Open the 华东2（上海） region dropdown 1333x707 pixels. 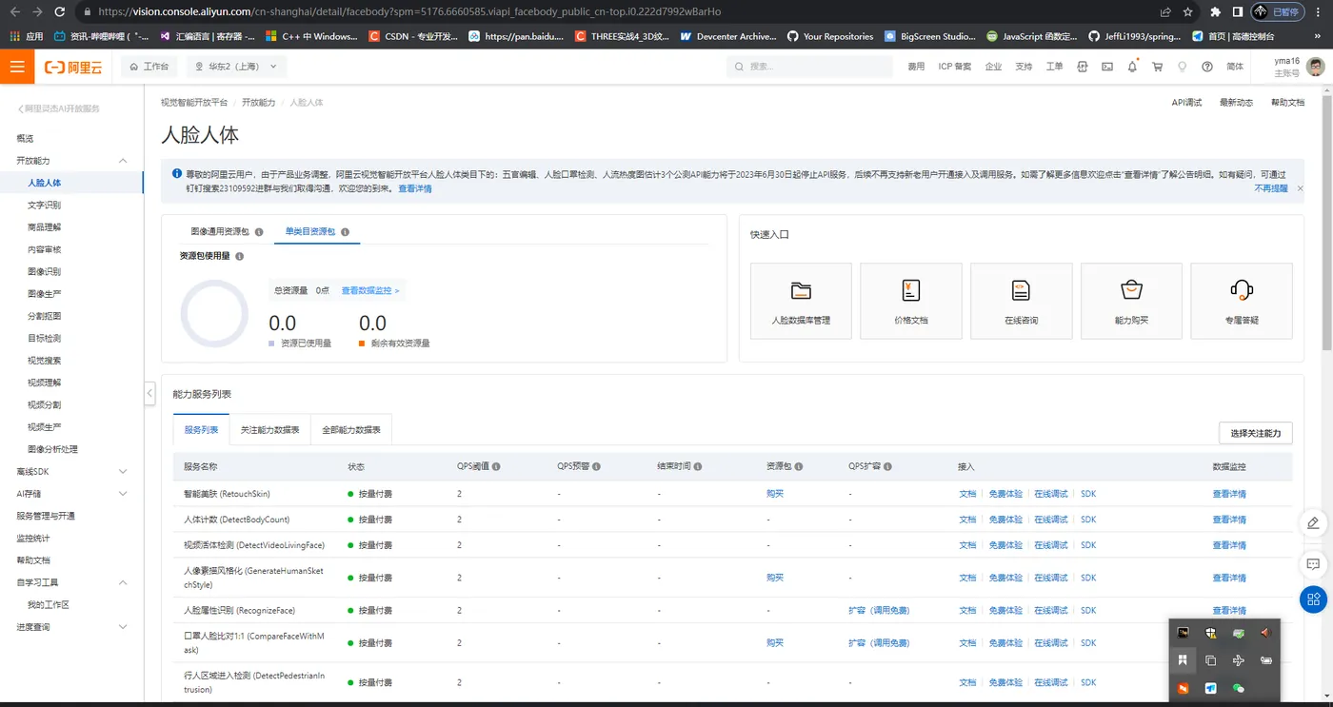(235, 67)
